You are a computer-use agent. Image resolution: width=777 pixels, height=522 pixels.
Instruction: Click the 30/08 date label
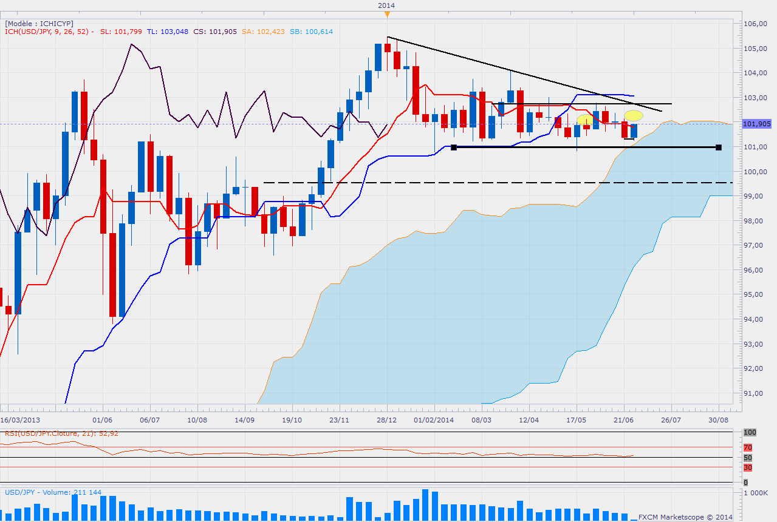tap(719, 419)
